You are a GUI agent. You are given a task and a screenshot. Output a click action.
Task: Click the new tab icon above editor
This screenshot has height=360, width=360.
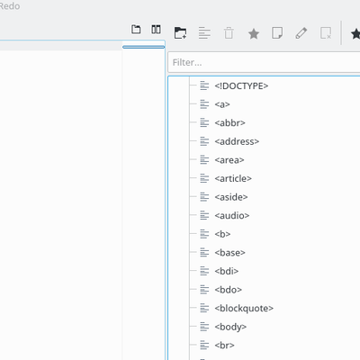click(x=136, y=29)
